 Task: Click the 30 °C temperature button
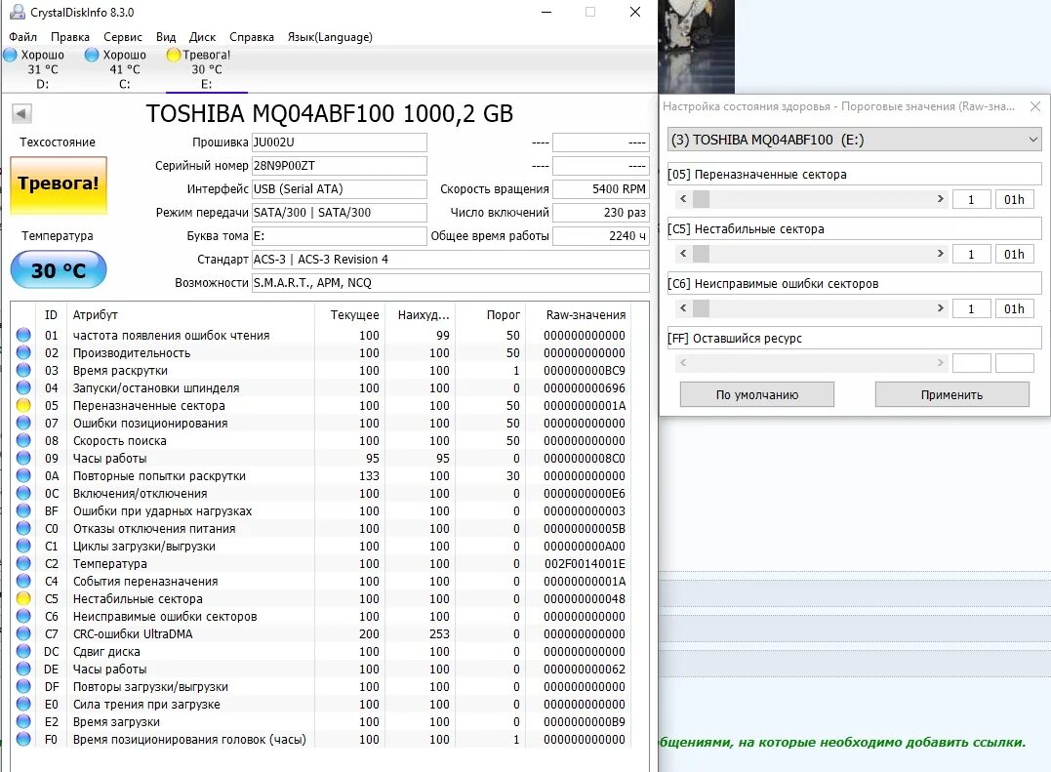[x=59, y=270]
